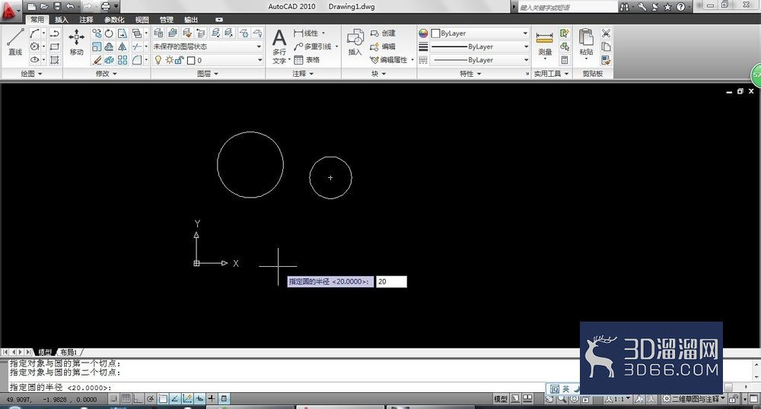Image resolution: width=761 pixels, height=409 pixels.
Task: Click the color wheel swatch in 特性 panel
Action: 423,33
